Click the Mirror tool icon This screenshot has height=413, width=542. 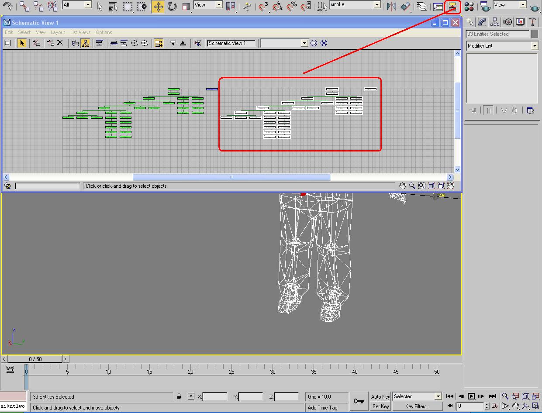pos(391,7)
